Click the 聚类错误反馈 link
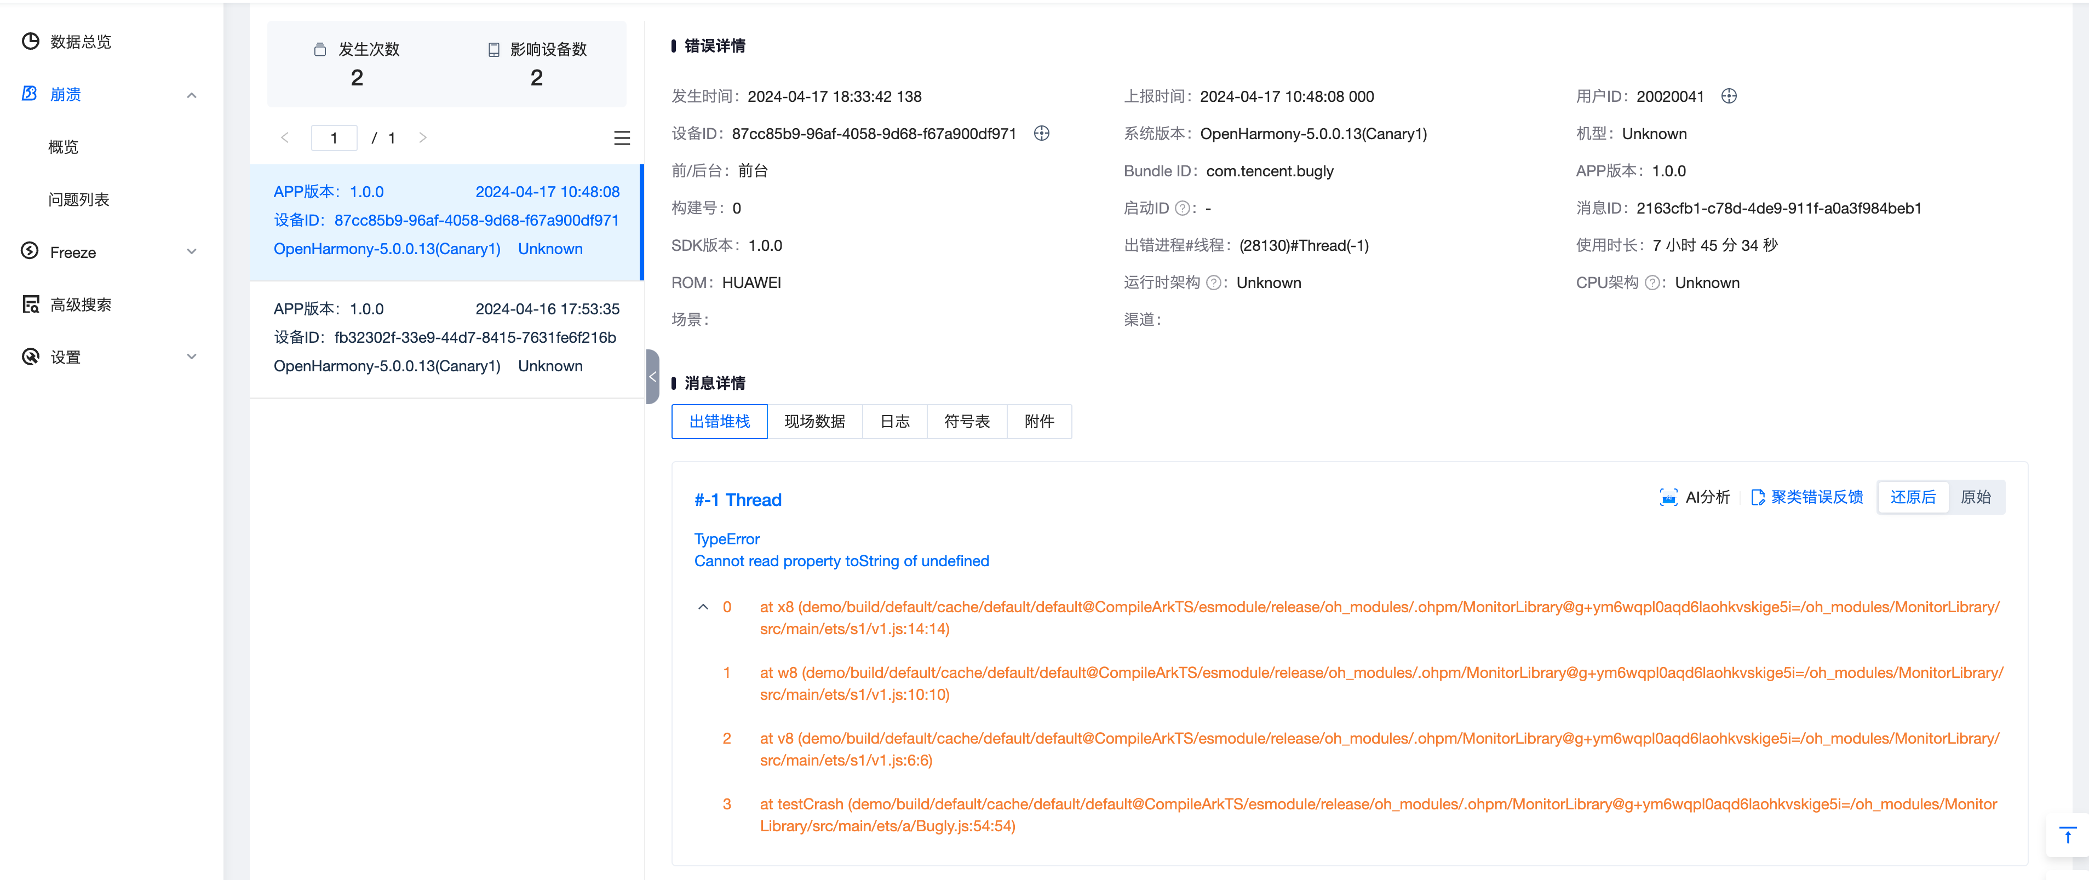Screen dimensions: 2089x880 1817,497
